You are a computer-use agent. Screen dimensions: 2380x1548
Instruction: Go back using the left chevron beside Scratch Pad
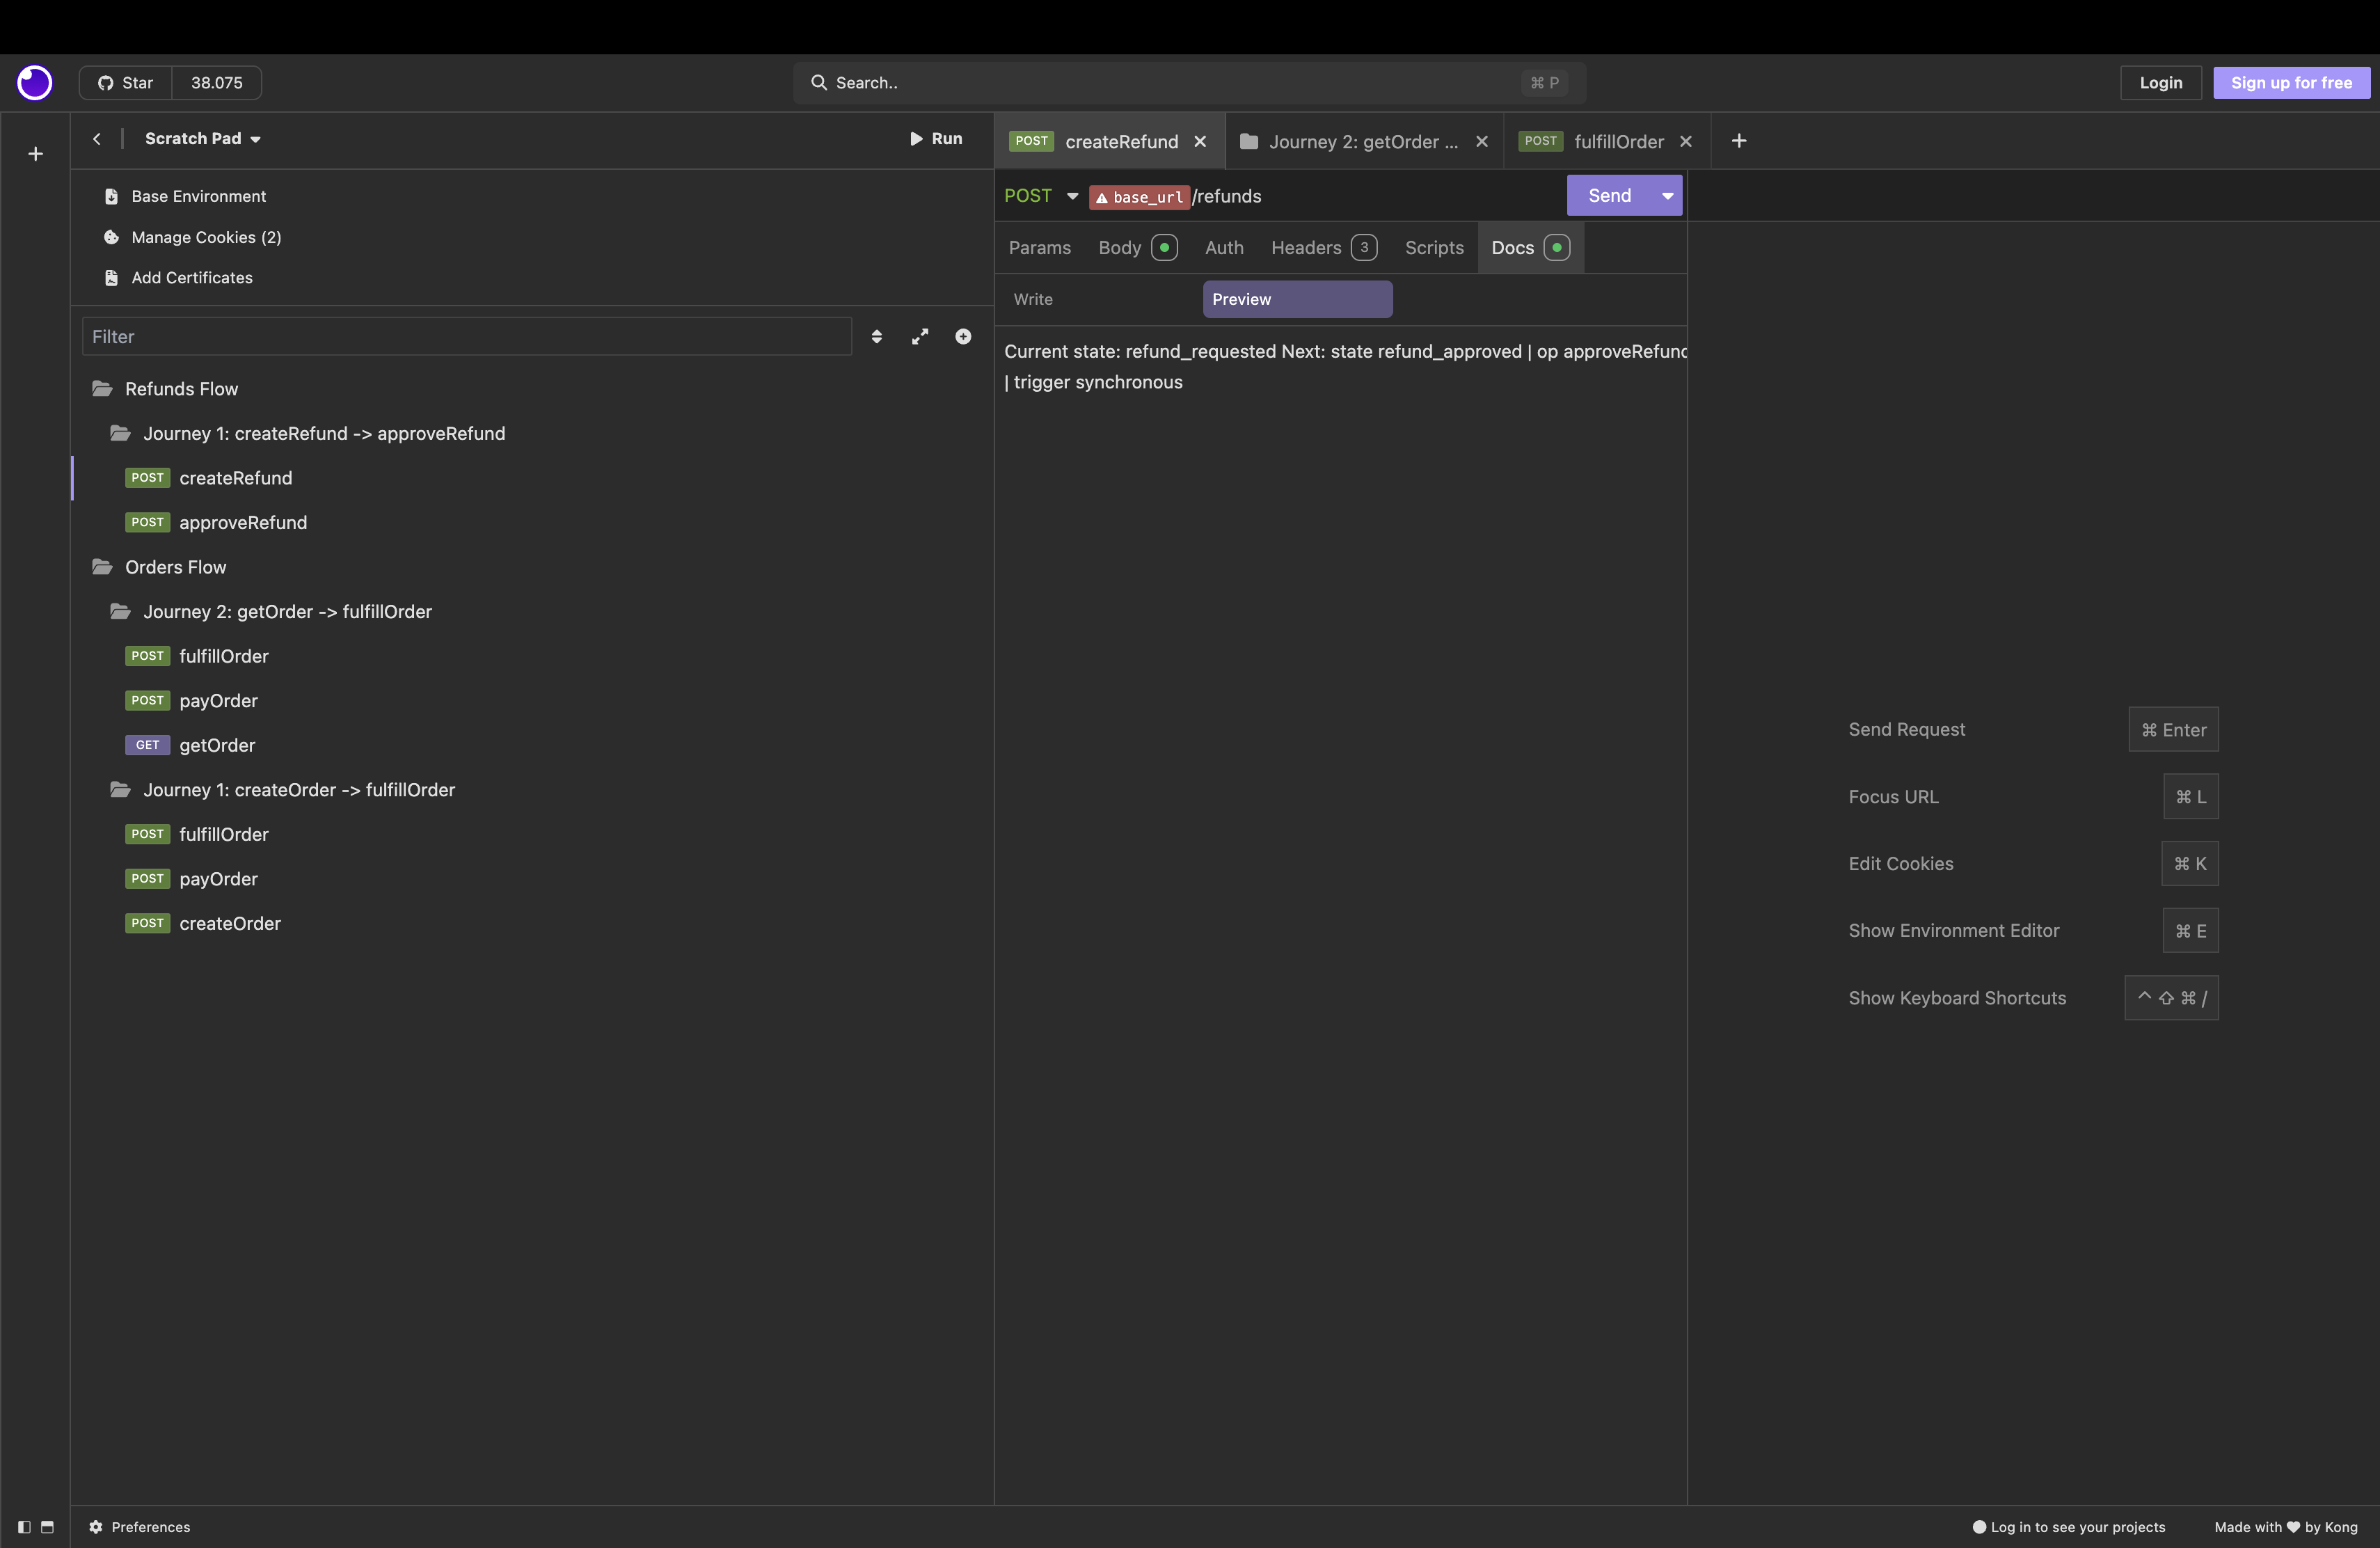pos(97,139)
